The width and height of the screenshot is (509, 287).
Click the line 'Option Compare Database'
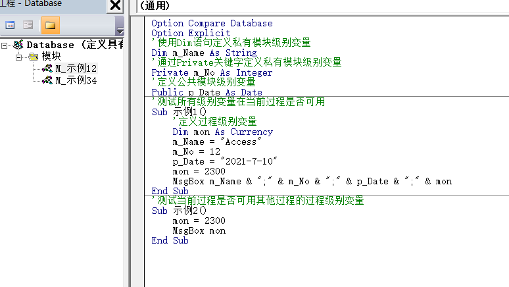(212, 24)
